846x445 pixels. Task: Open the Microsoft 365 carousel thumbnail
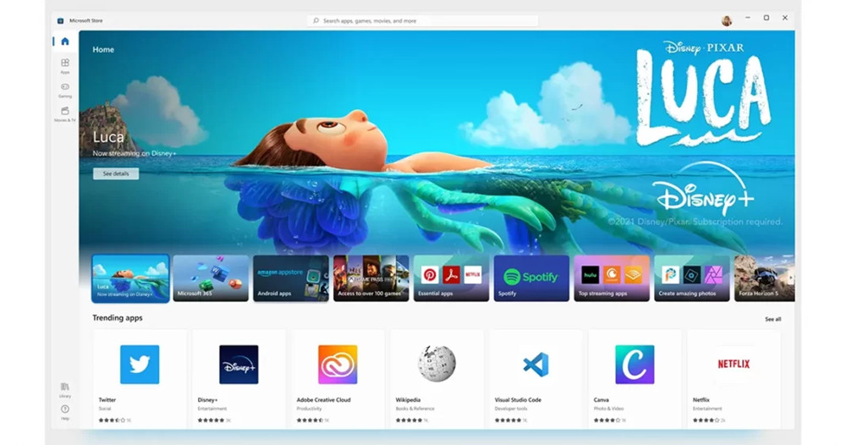click(x=211, y=278)
